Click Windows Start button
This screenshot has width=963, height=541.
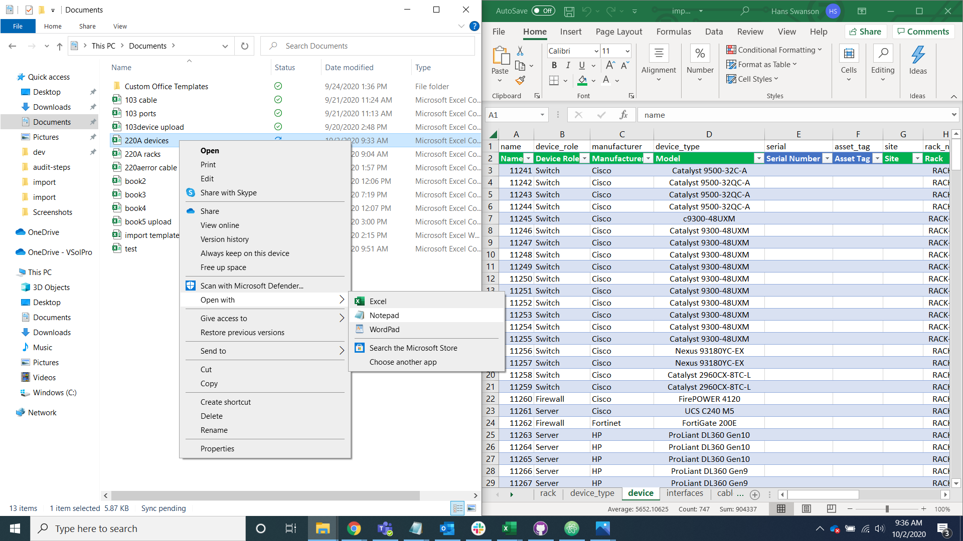click(15, 528)
